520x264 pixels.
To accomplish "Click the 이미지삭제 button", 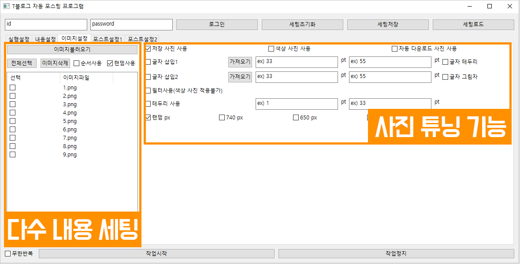I will click(x=55, y=63).
